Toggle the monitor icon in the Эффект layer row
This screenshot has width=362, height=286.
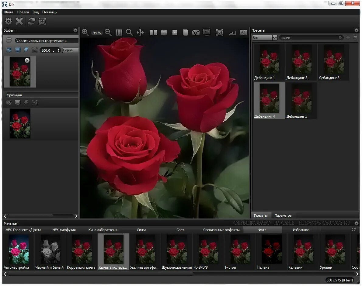[x=18, y=50]
